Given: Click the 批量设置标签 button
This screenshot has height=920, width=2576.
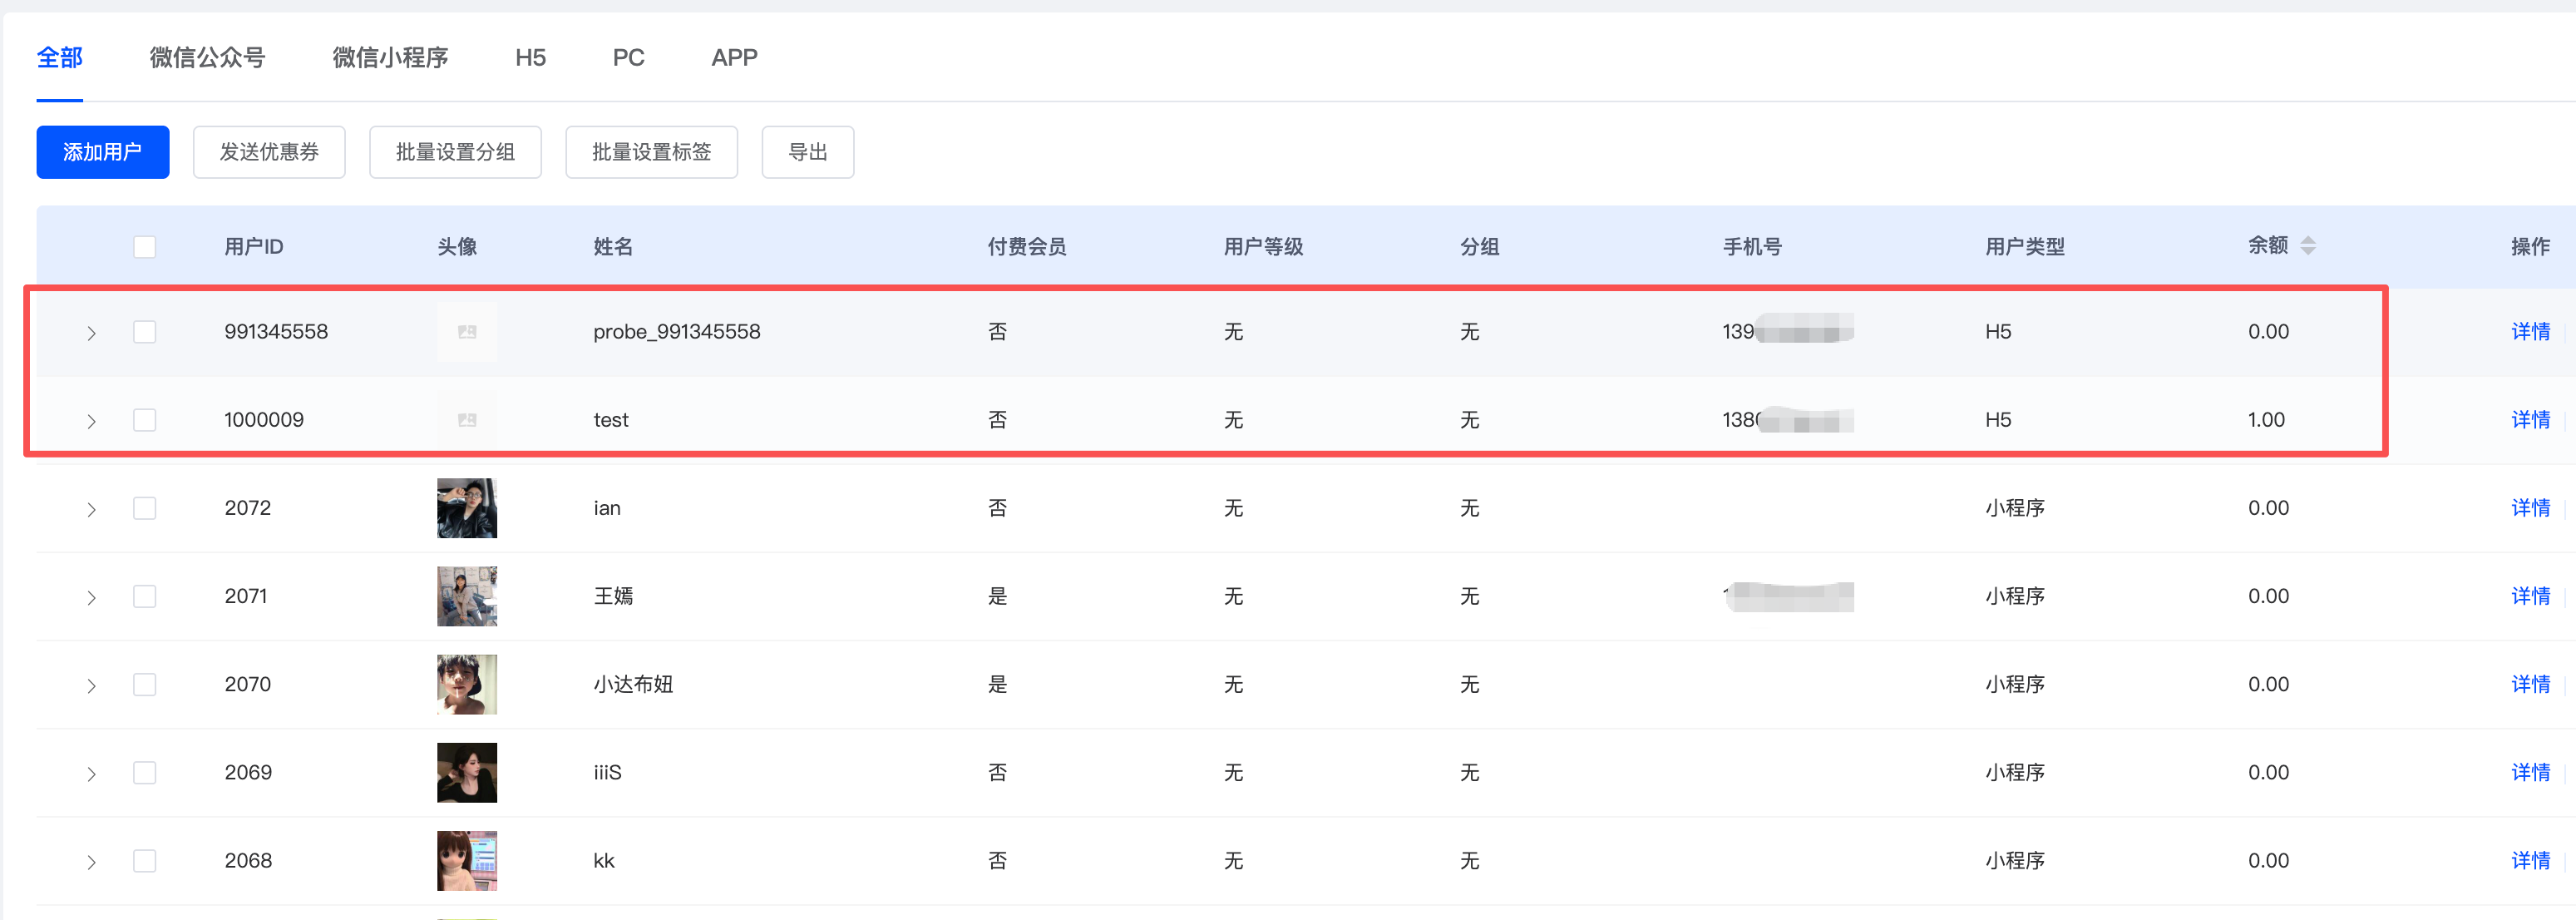Looking at the screenshot, I should (x=652, y=152).
